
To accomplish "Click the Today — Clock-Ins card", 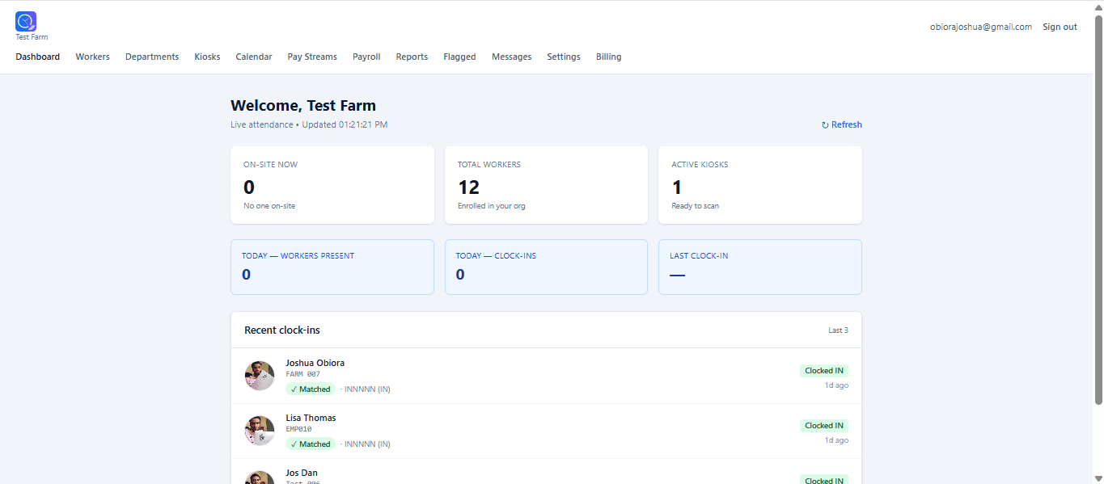I will click(546, 267).
